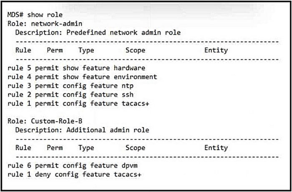This screenshot has height=192, width=292.
Task: Click the 'MDS# show role' command line
Action: pos(35,15)
